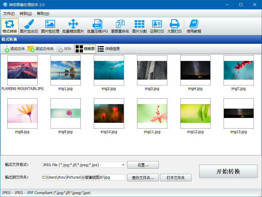Click the 输出文件格式 label
This screenshot has height=197, width=262.
(x=17, y=165)
